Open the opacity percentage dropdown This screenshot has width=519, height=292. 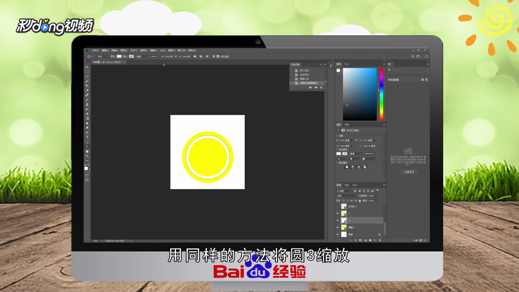(377, 196)
